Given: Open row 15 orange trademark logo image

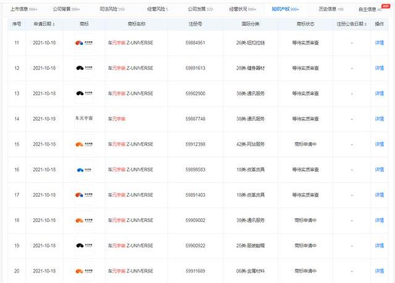Looking at the screenshot, I should [x=84, y=144].
